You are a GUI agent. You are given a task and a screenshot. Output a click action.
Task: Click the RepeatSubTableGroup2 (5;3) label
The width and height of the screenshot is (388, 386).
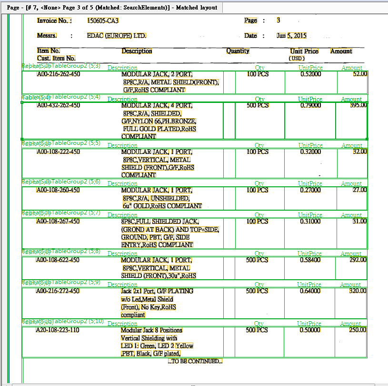pyautogui.click(x=61, y=66)
